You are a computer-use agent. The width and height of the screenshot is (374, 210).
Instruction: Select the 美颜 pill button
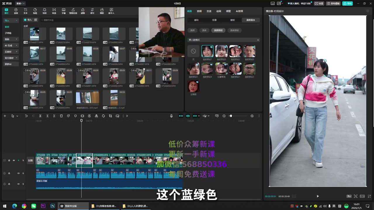pos(192,30)
